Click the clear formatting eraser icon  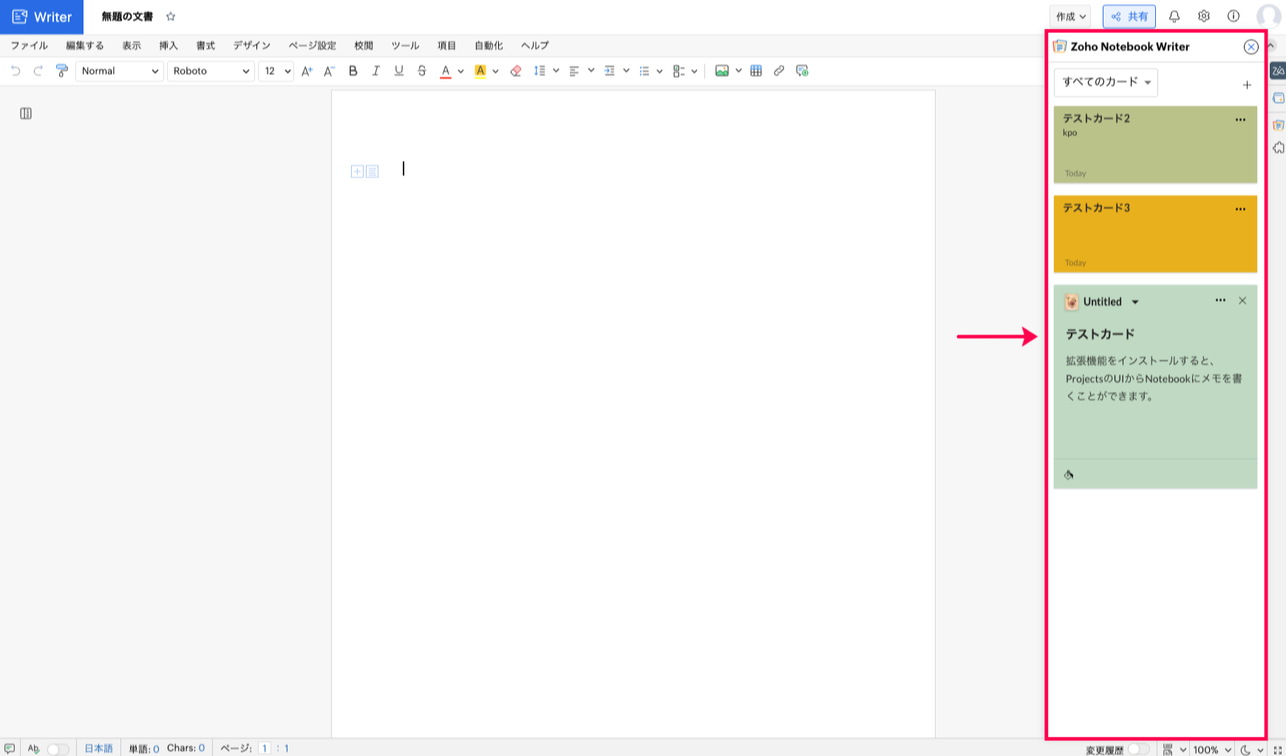coord(516,71)
